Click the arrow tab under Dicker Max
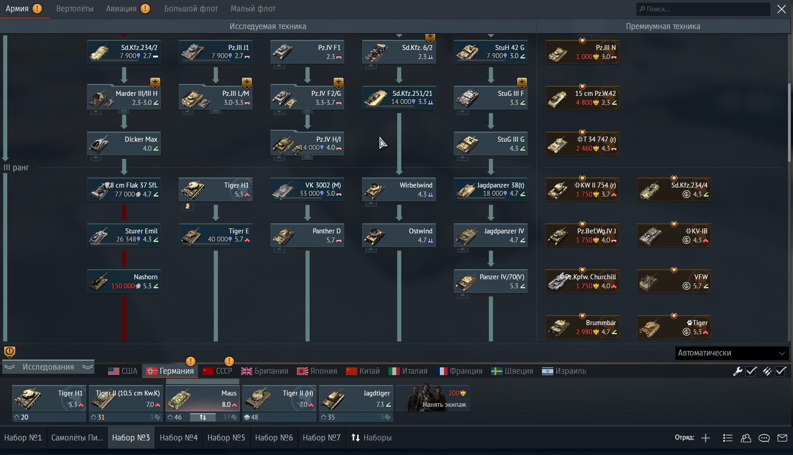793x455 pixels. tap(96, 158)
